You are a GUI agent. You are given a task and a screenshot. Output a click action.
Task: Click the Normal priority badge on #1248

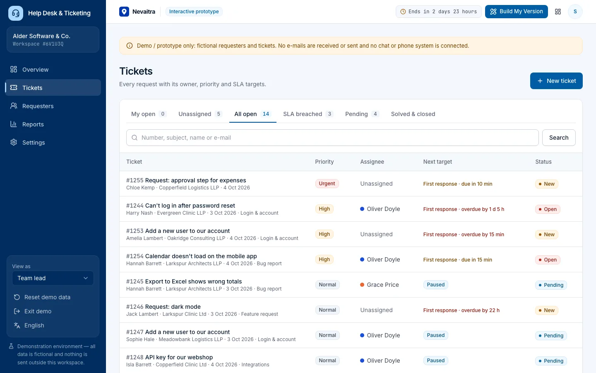(327, 361)
